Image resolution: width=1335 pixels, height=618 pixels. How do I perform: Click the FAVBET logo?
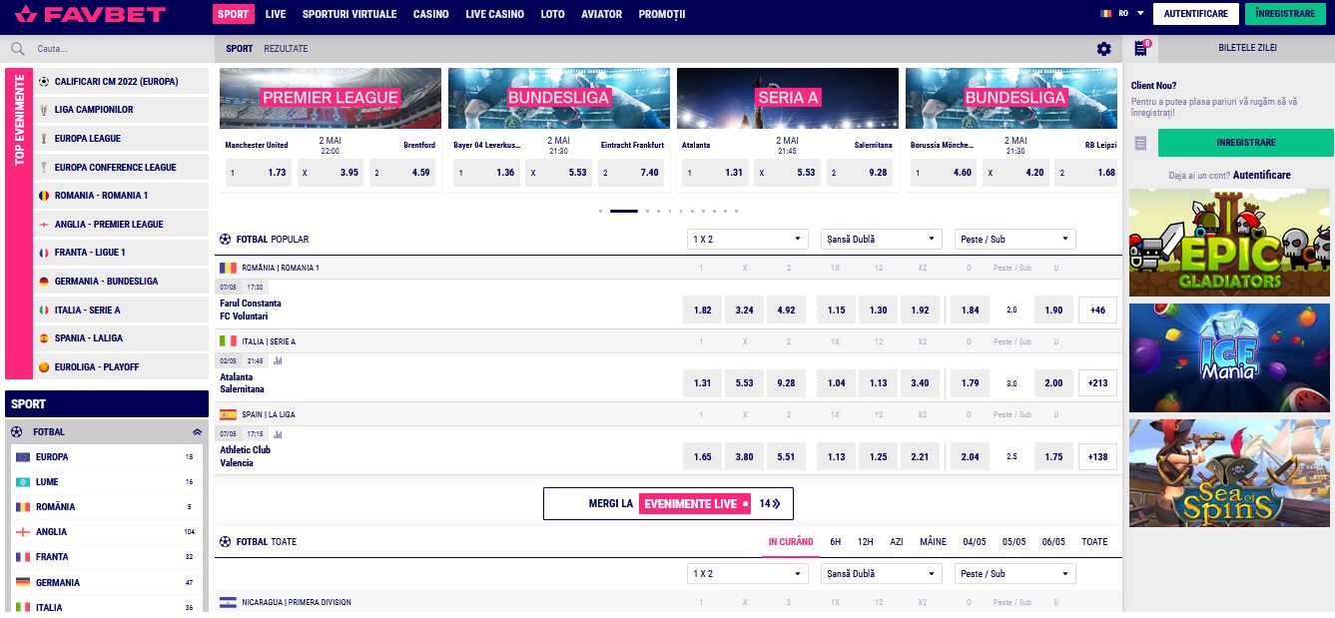(x=90, y=15)
